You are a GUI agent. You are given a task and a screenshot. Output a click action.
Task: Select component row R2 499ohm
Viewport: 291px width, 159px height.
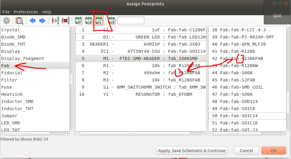coord(141,73)
